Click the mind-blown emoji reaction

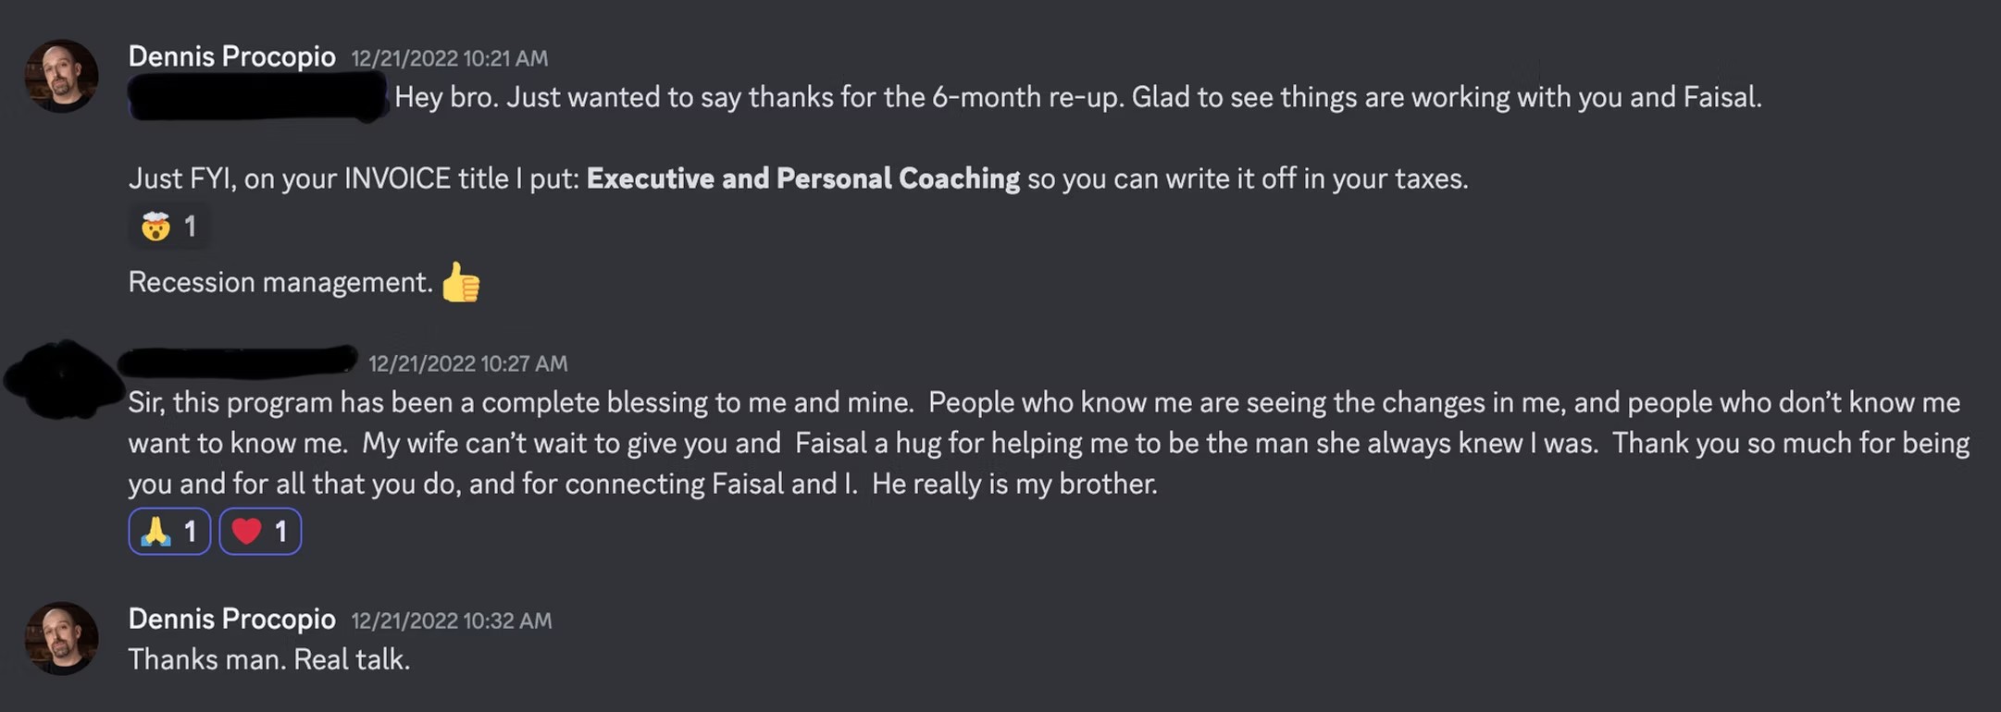157,225
